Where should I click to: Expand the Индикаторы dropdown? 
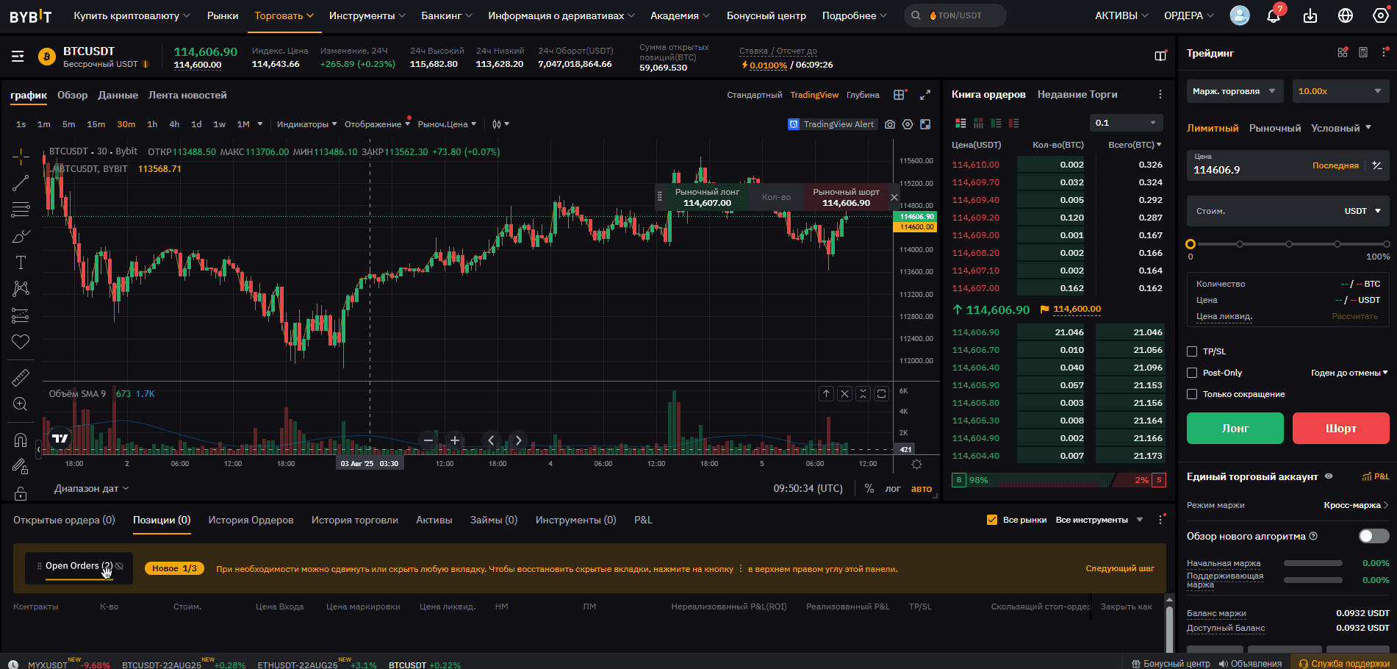(306, 124)
